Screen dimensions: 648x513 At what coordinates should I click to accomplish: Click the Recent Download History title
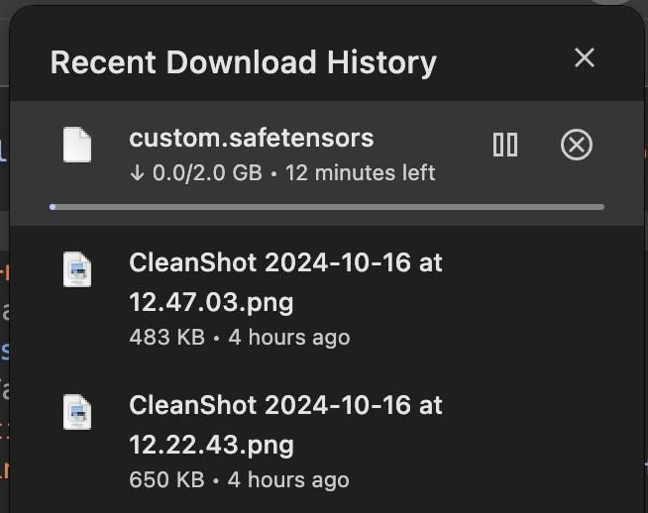tap(243, 62)
